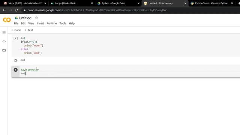
Task: Close the Python Google Drive tab
Action: point(138,3)
